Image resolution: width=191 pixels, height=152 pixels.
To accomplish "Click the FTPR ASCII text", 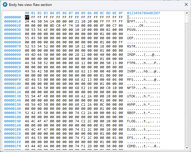I will (x=131, y=63).
